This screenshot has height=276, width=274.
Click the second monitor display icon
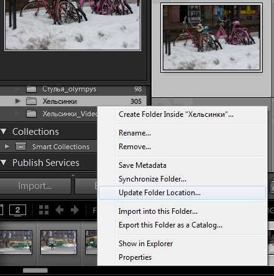click(x=17, y=210)
